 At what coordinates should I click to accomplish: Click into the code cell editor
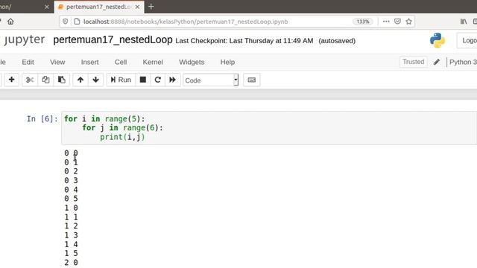point(269,128)
